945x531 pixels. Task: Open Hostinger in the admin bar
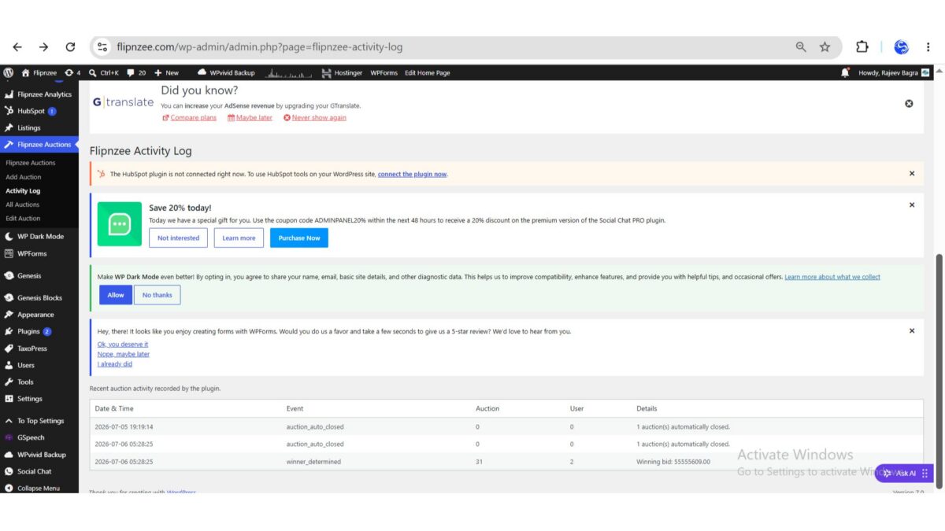343,72
